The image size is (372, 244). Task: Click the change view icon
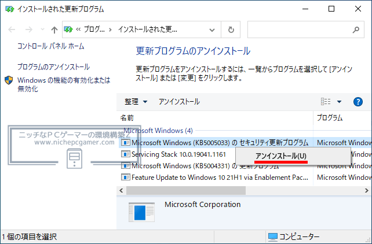tap(326, 102)
